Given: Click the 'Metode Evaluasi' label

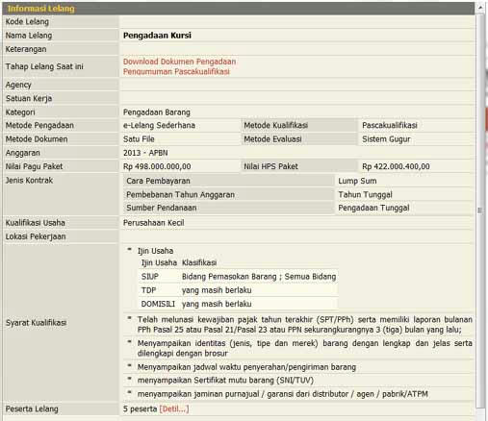Looking at the screenshot, I should (x=272, y=139).
